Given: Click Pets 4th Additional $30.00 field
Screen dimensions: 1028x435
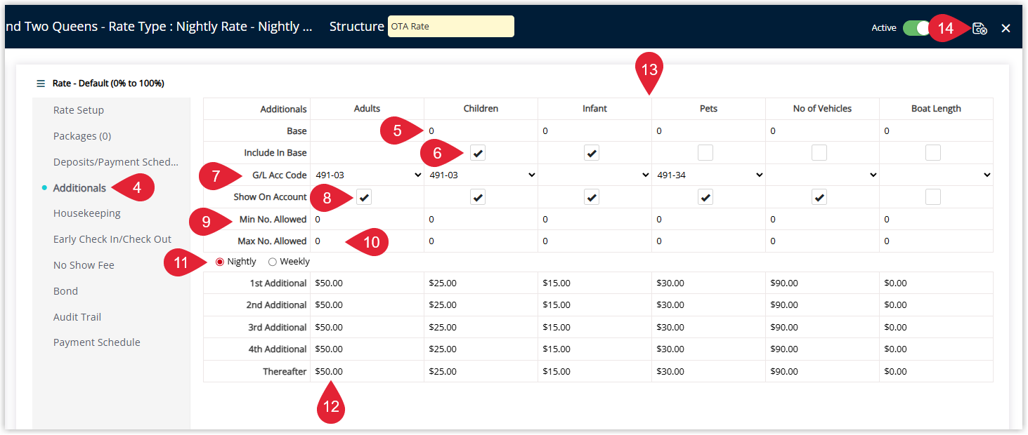Looking at the screenshot, I should pos(708,349).
